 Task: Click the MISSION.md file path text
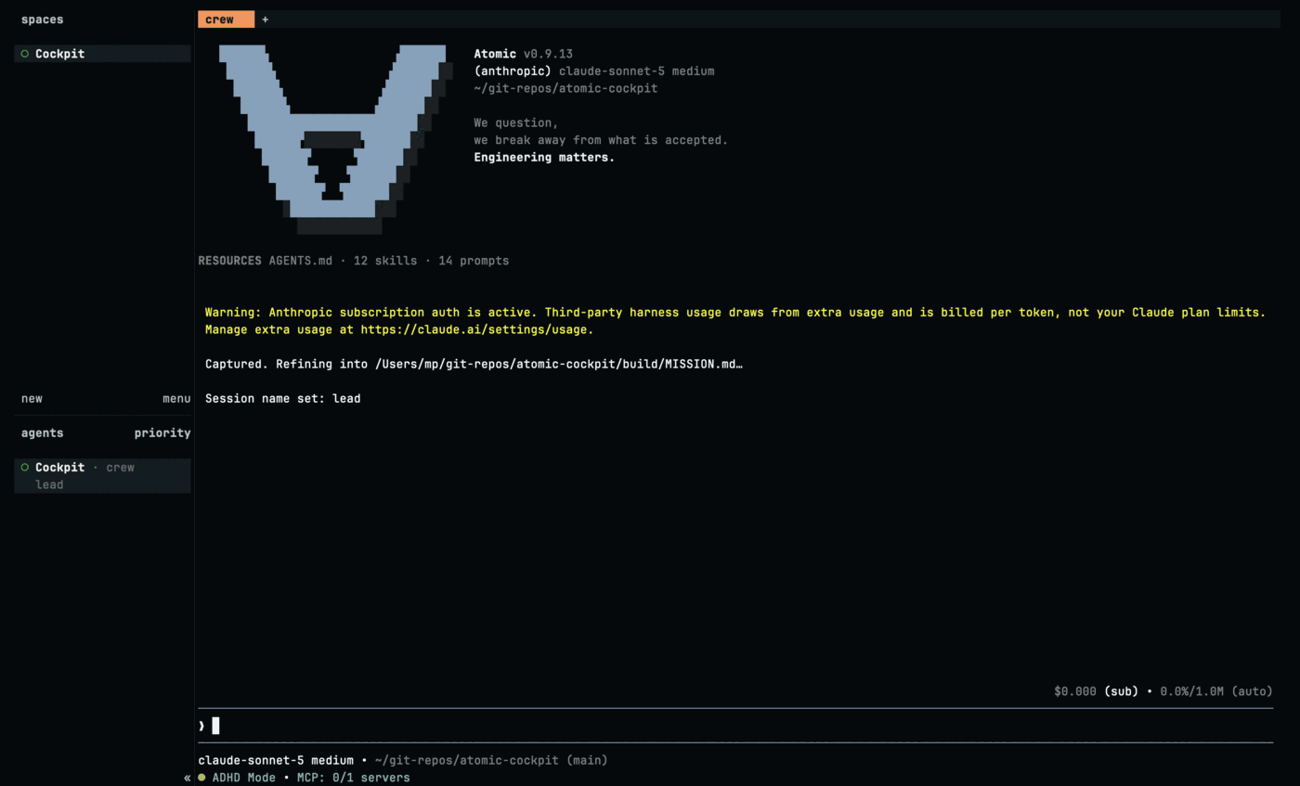click(x=559, y=364)
